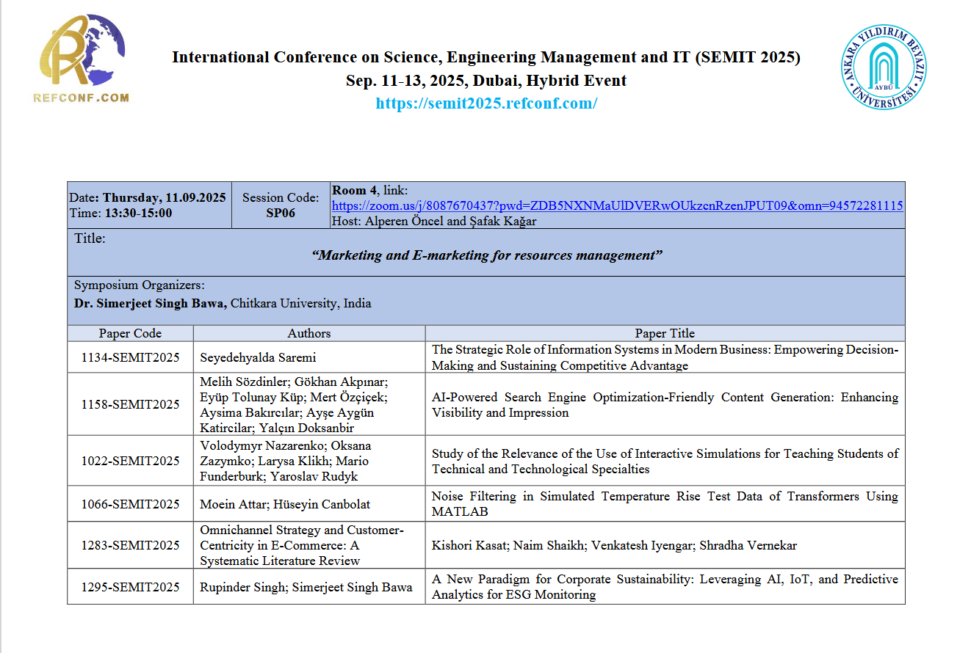Click paper code '1022-SEMIT2025'

(x=130, y=461)
